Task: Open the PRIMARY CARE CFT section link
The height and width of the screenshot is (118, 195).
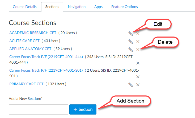Action: pyautogui.click(x=26, y=84)
